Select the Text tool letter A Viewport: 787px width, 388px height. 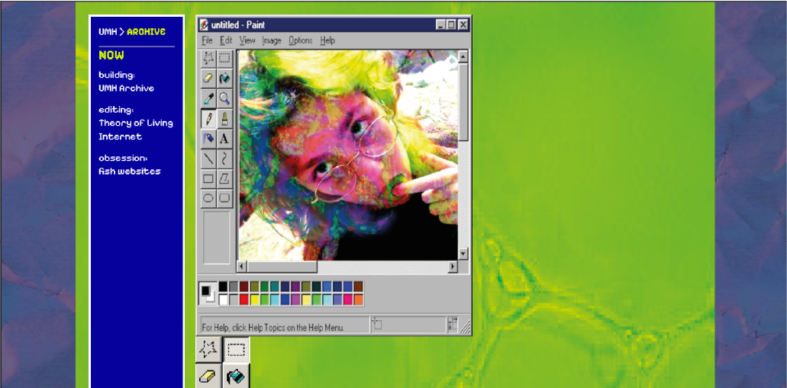coord(225,138)
